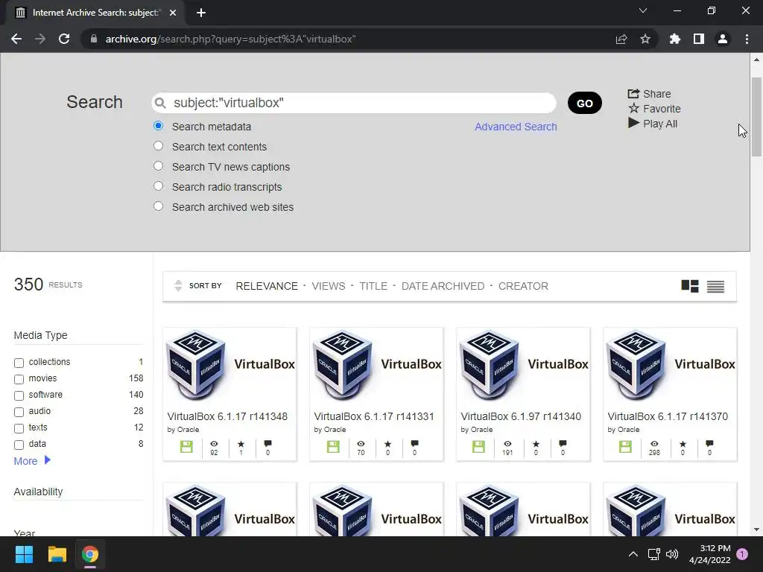This screenshot has height=572, width=763.
Task: Click the scrollbar down arrow
Action: [x=757, y=530]
